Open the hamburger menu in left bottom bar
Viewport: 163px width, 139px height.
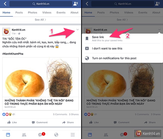point(73,135)
